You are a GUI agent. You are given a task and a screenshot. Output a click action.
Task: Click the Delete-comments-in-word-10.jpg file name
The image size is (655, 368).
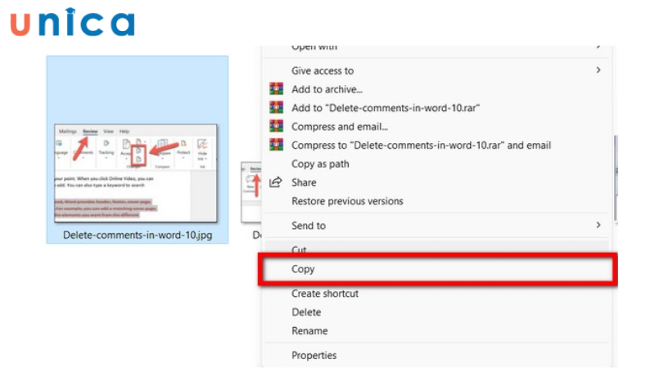tap(138, 236)
